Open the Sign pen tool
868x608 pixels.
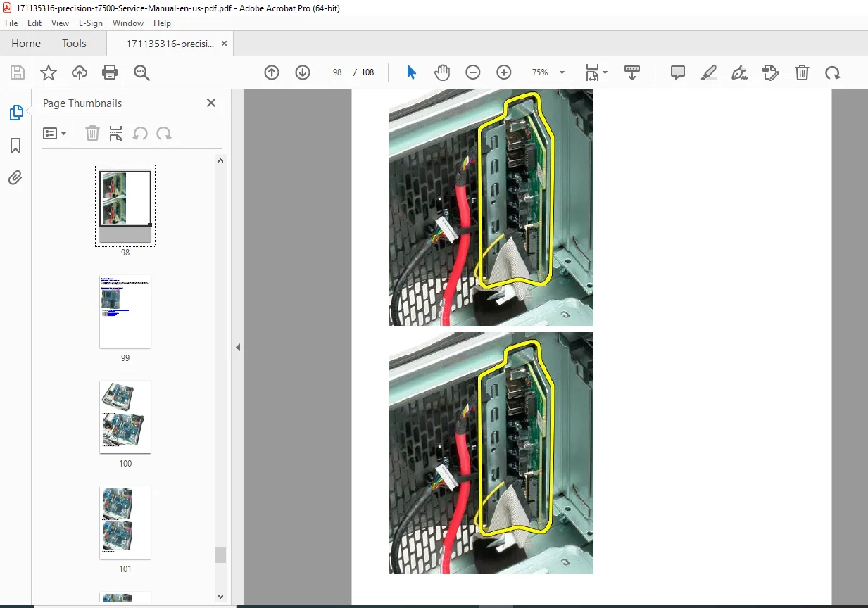(739, 72)
